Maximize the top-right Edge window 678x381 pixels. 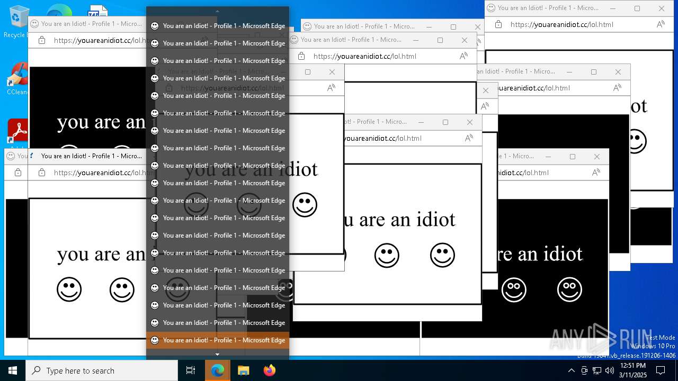(637, 8)
